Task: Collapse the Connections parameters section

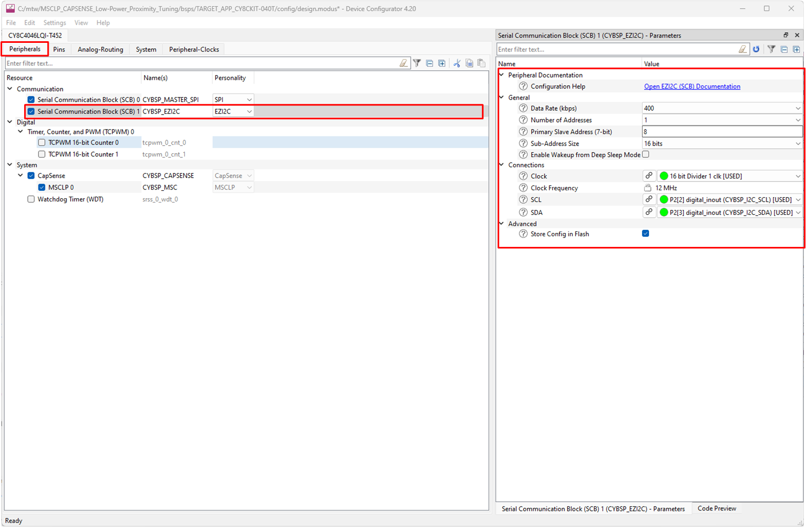Action: tap(501, 165)
